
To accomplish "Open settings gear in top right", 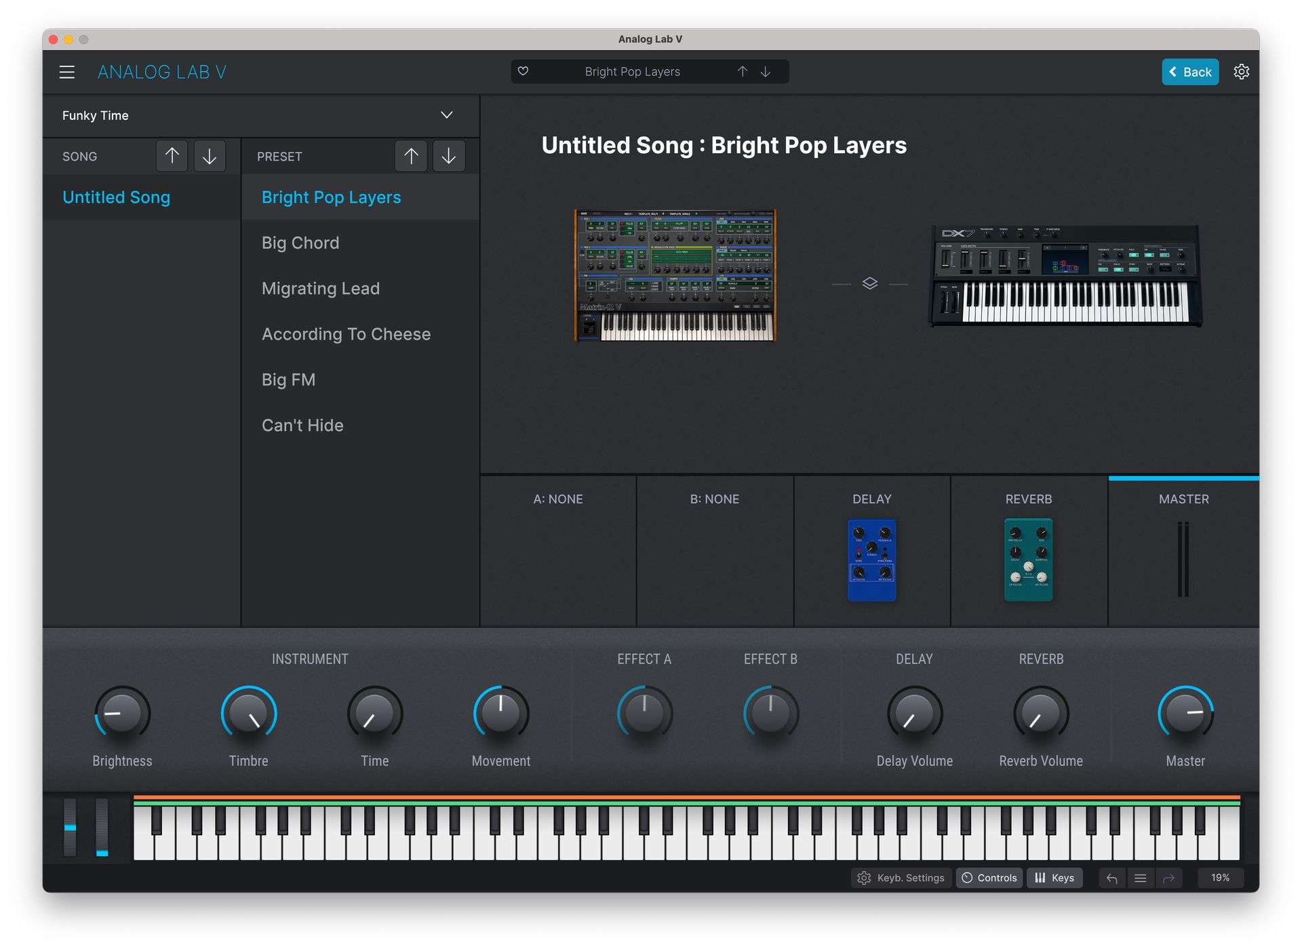I will (1241, 72).
